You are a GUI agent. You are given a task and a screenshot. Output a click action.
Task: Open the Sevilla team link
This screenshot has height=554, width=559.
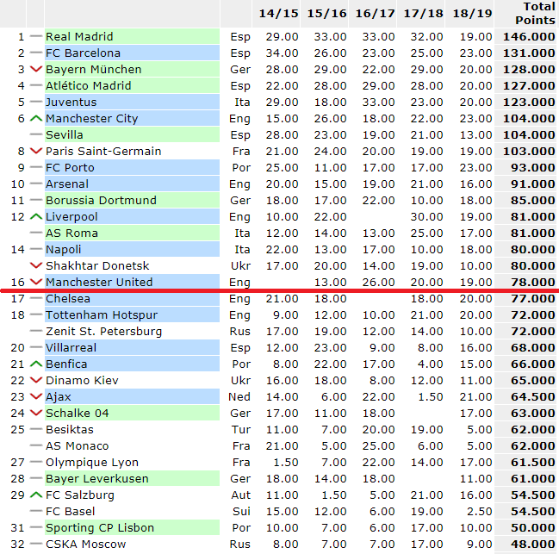tap(65, 134)
